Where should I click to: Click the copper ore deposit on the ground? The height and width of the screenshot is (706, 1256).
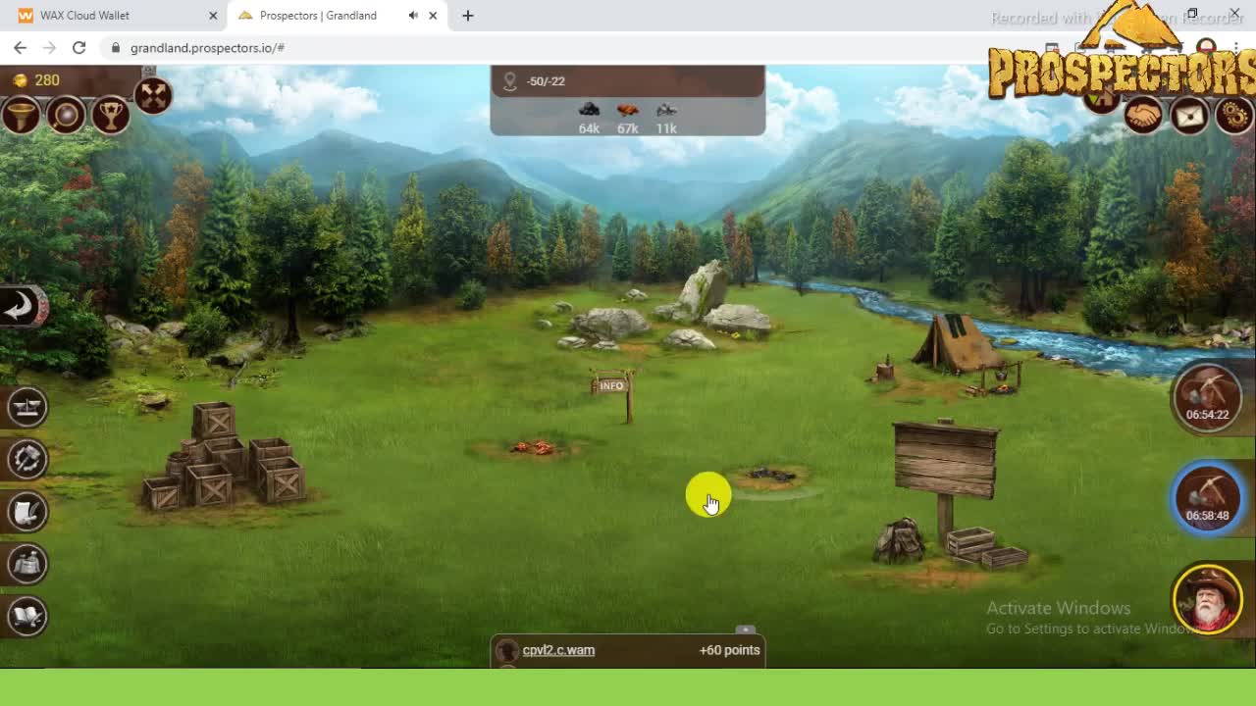[x=534, y=447]
